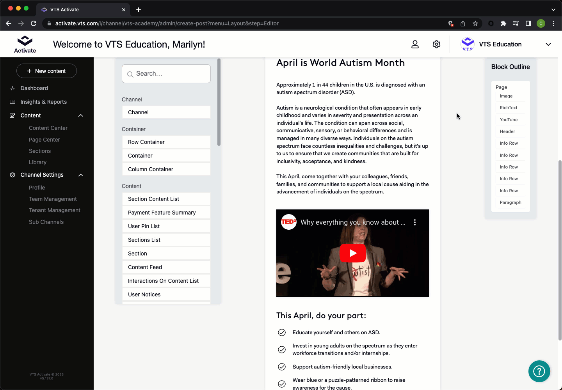Click the browser back arrow
562x390 pixels.
pos(9,23)
